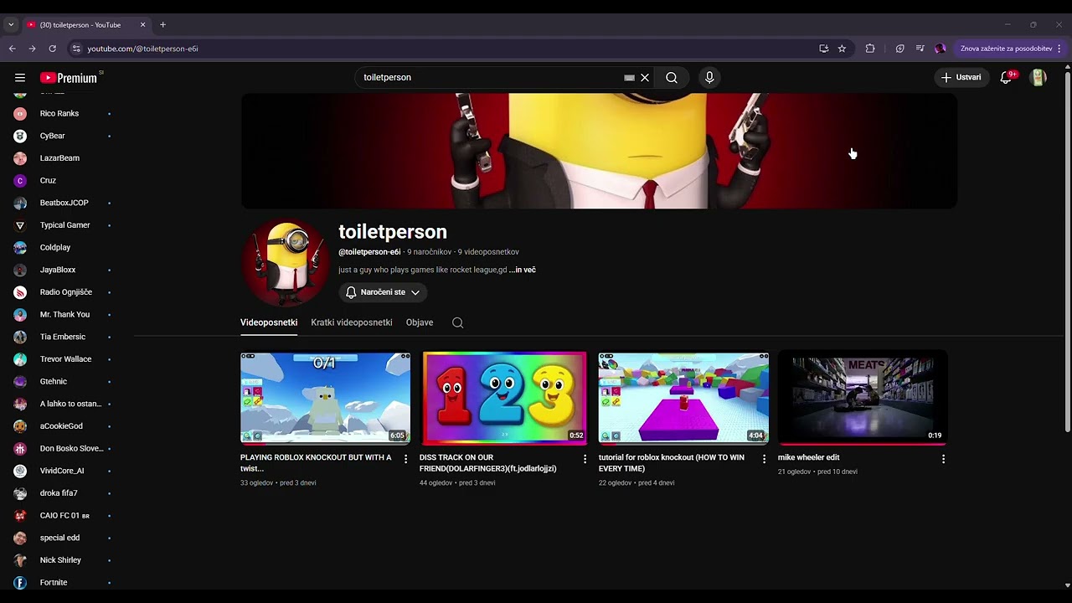
Task: Expand channel description ...in več
Action: [x=523, y=270]
